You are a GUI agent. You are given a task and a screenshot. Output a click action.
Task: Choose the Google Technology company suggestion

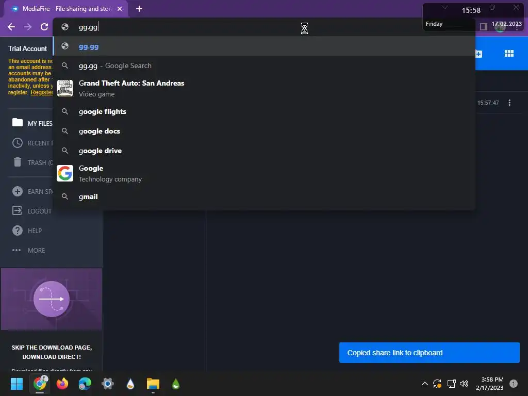(x=263, y=173)
